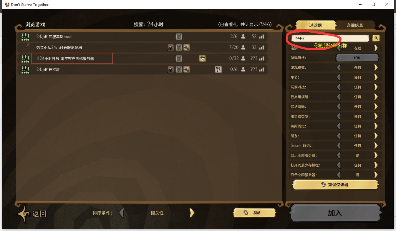Click right arrow next to 相关性 sort condition
Viewport: 396px width, 231px height.
point(192,212)
